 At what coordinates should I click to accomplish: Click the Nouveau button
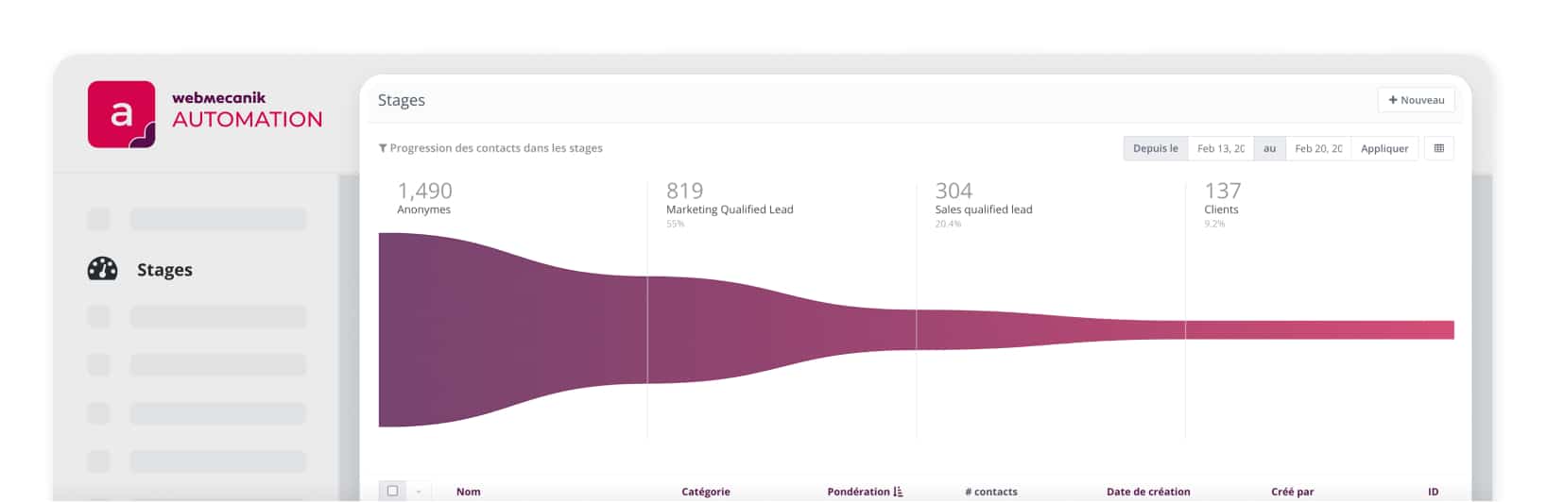[x=1416, y=100]
